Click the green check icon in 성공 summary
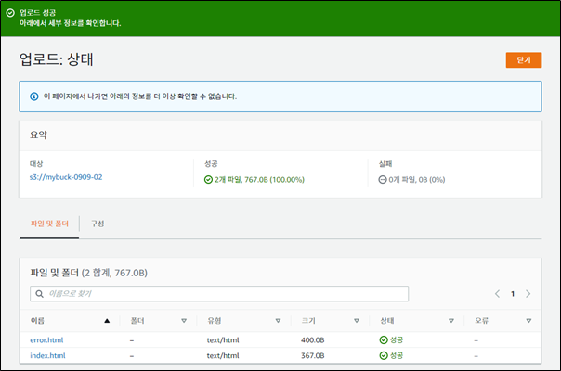 coord(208,179)
